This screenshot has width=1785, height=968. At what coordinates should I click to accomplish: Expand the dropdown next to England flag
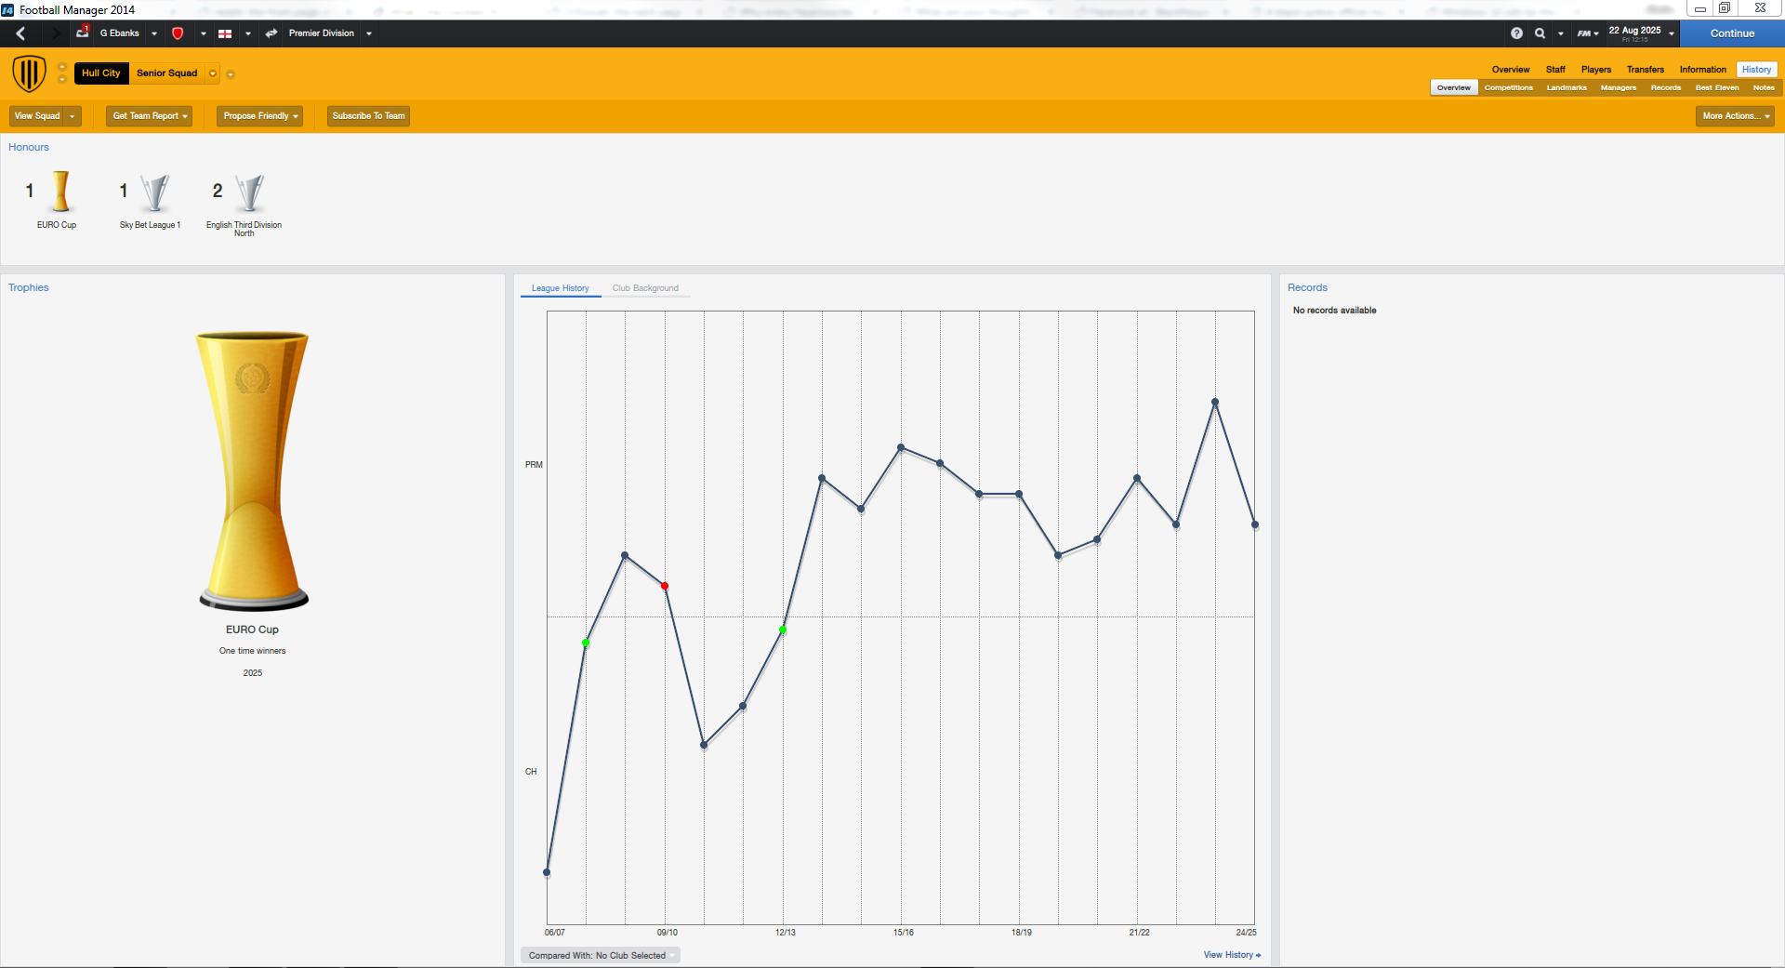click(248, 33)
